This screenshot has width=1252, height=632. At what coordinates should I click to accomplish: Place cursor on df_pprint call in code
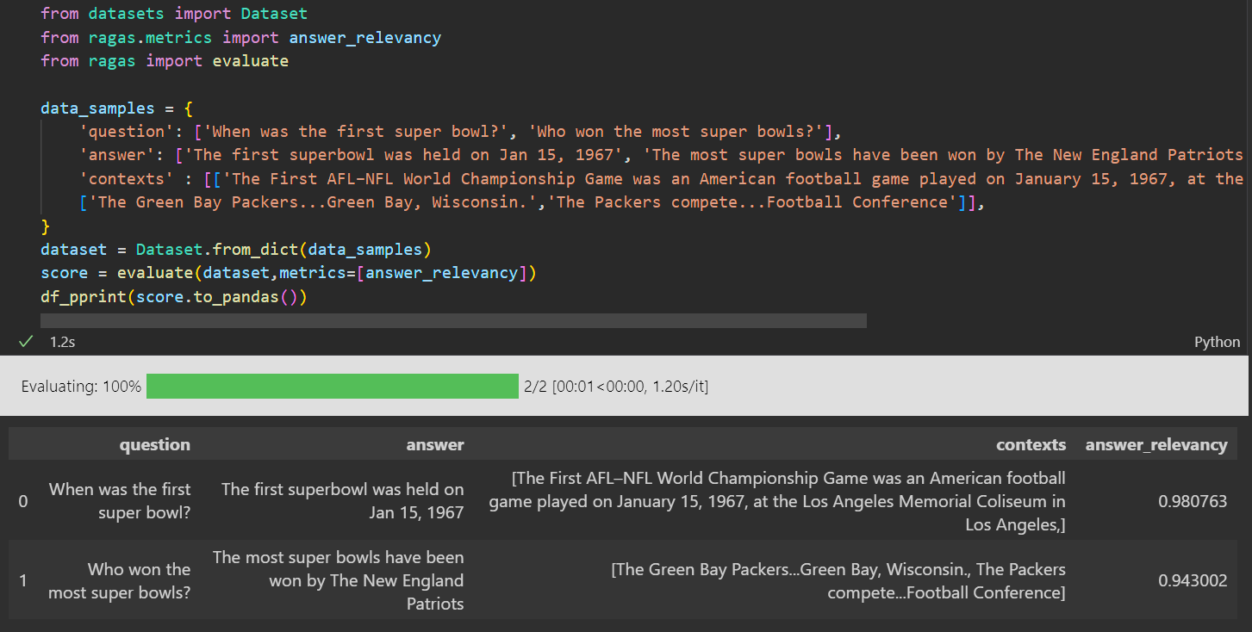click(x=172, y=296)
